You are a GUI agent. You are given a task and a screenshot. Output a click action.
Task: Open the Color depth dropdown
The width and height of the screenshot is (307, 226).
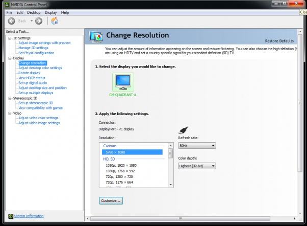197,166
